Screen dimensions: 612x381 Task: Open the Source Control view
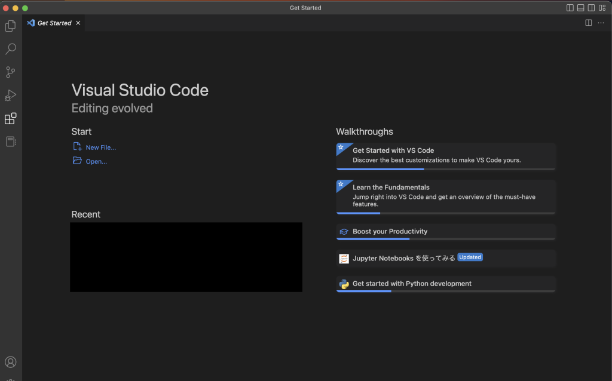[x=11, y=72]
